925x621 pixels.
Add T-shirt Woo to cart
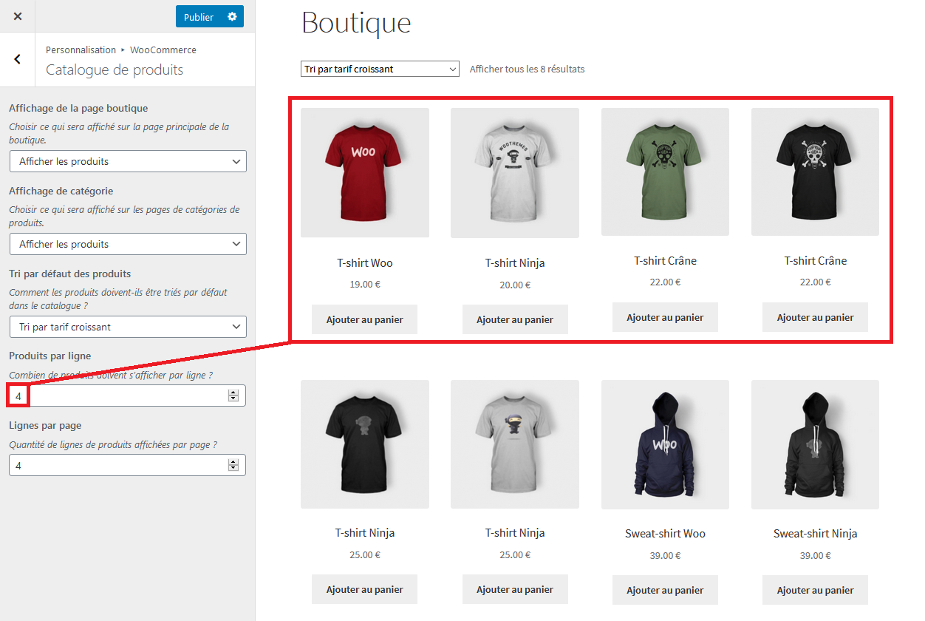365,319
